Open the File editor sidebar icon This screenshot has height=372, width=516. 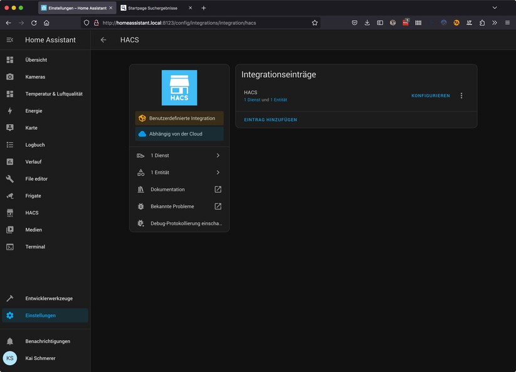[9, 178]
